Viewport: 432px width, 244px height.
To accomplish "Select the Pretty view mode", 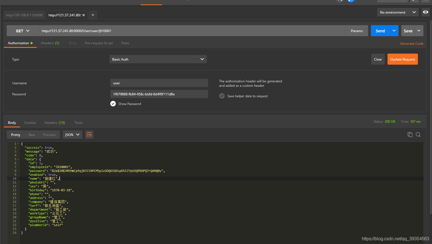I will point(16,135).
